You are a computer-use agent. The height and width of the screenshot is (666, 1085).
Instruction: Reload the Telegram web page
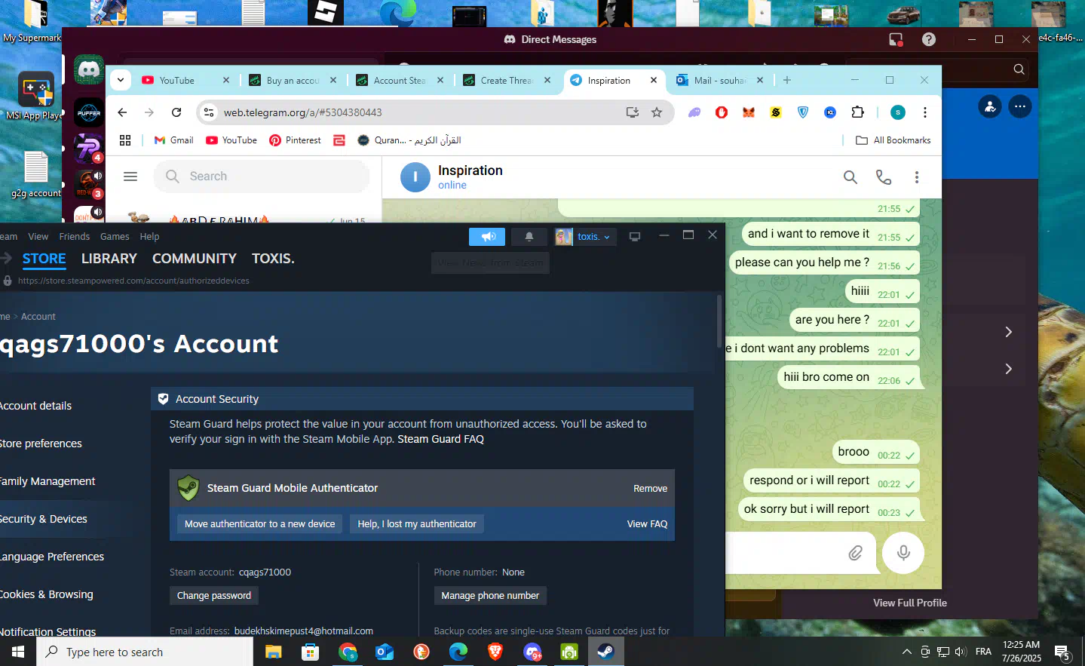tap(176, 112)
